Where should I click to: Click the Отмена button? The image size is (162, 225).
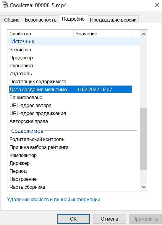point(109,219)
